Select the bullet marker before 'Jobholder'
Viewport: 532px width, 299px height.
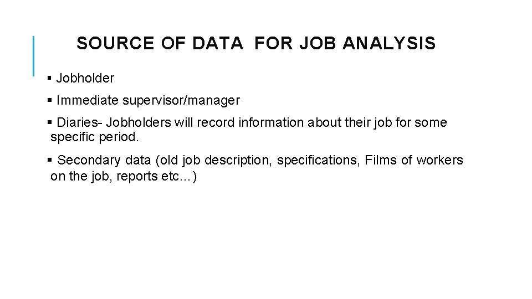pyautogui.click(x=49, y=78)
